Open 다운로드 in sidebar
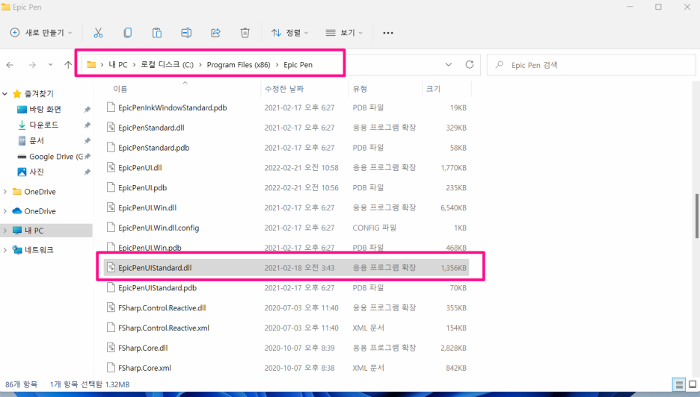700x397 pixels. (43, 125)
